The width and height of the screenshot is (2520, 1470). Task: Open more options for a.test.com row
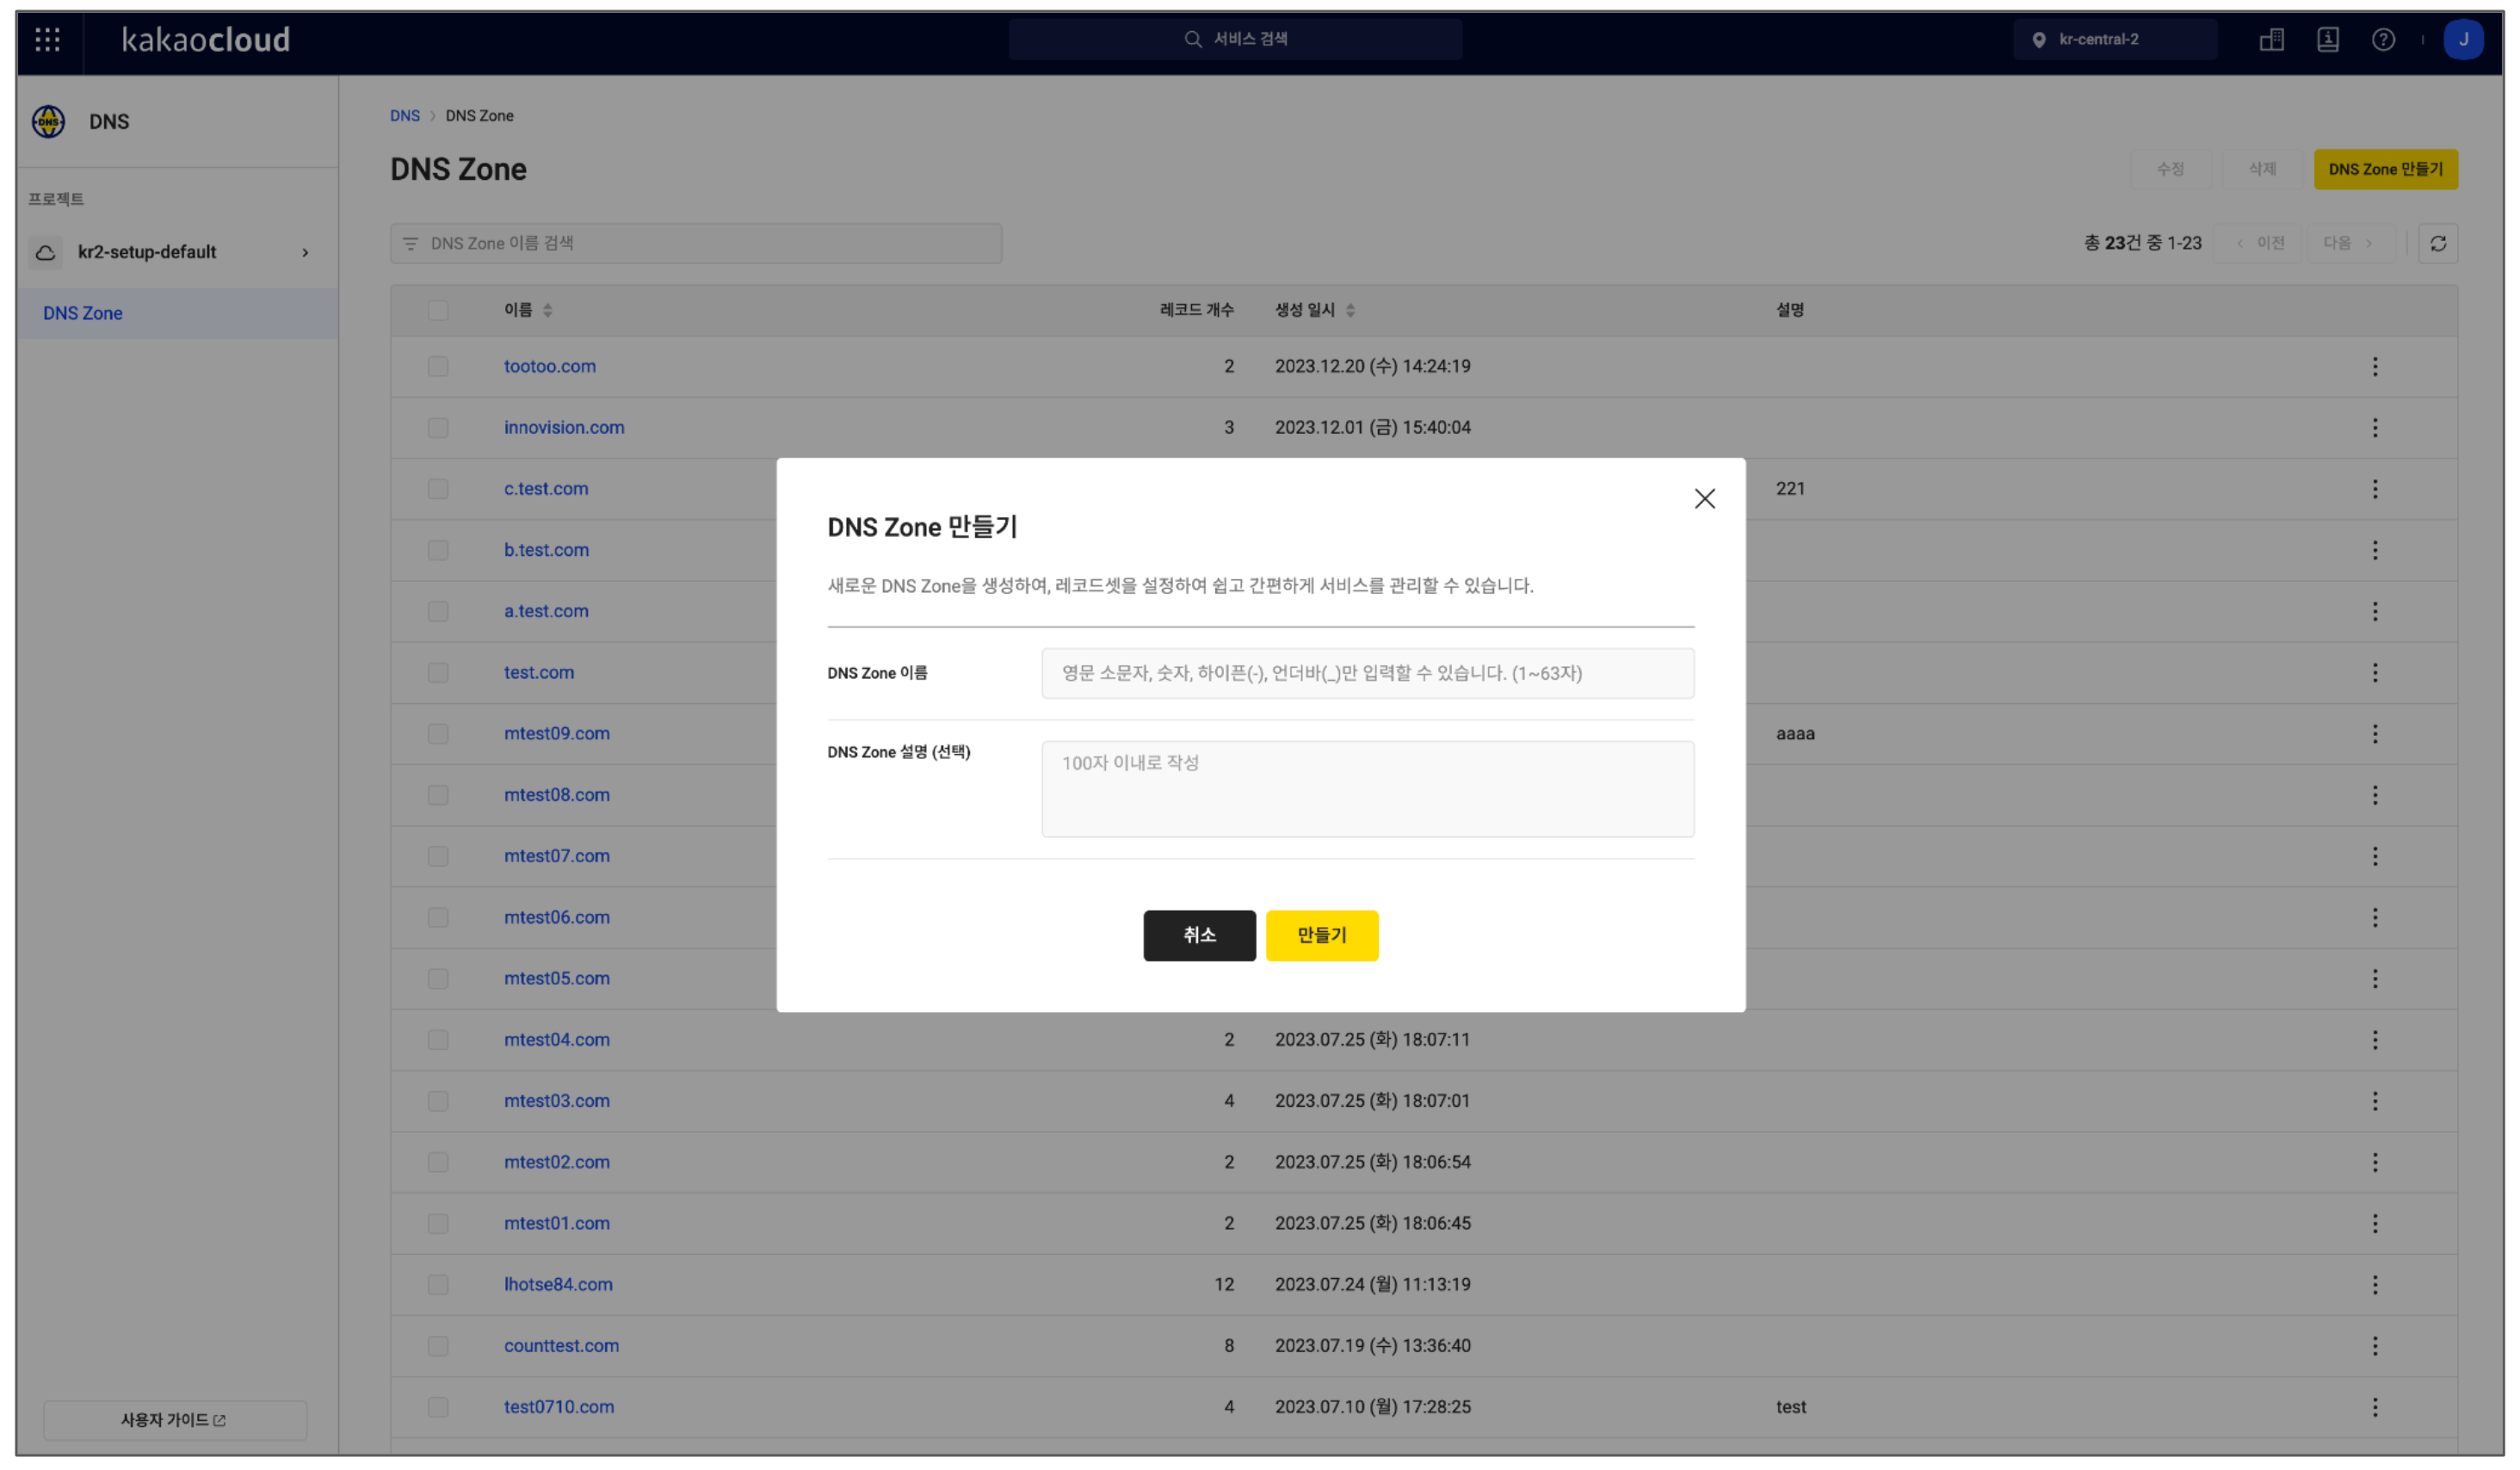[x=2374, y=611]
